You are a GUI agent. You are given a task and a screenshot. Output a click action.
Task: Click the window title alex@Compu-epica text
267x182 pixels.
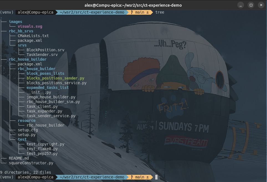[133, 5]
